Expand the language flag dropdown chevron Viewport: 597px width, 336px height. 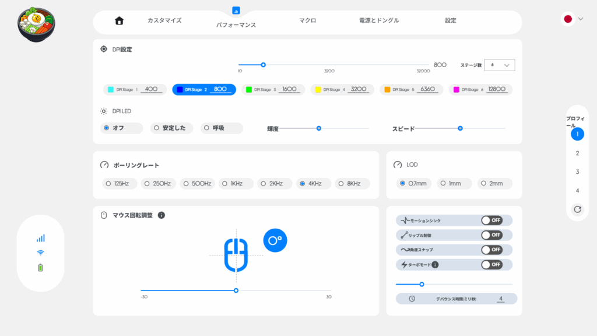(x=581, y=19)
